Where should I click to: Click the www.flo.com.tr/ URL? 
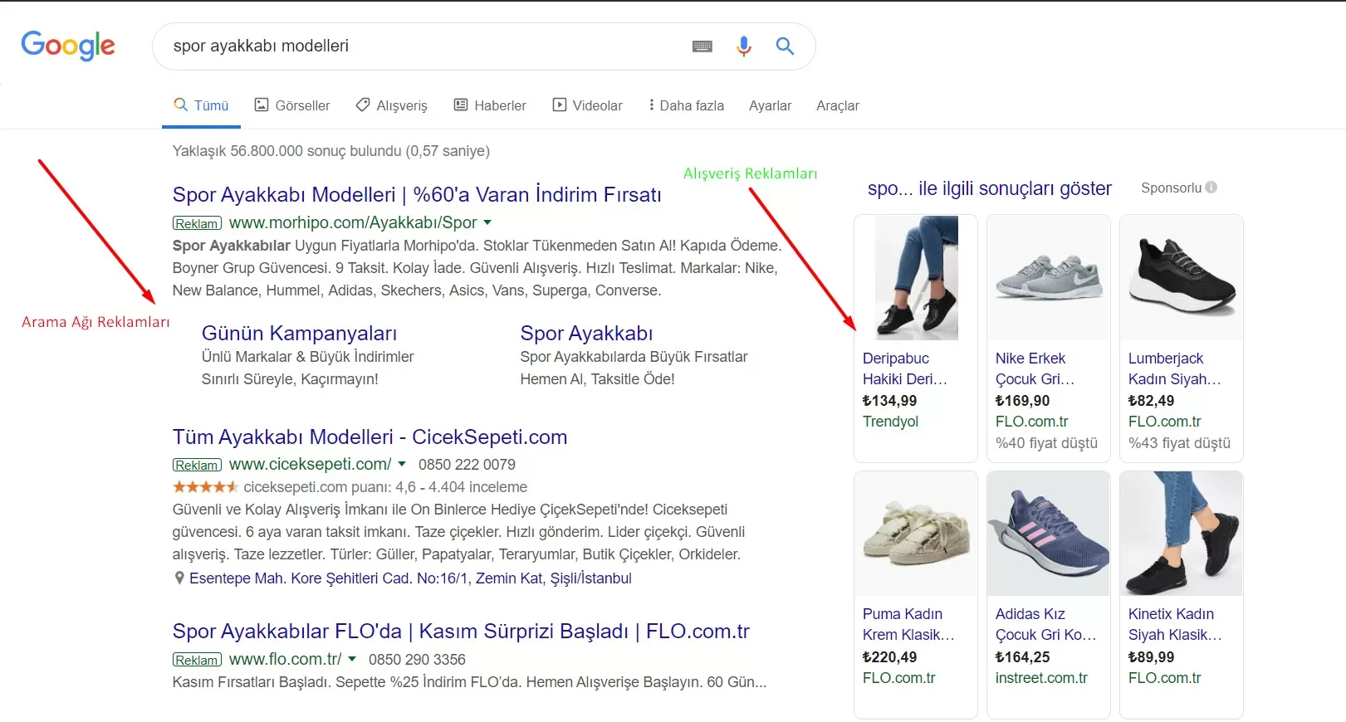click(x=285, y=659)
